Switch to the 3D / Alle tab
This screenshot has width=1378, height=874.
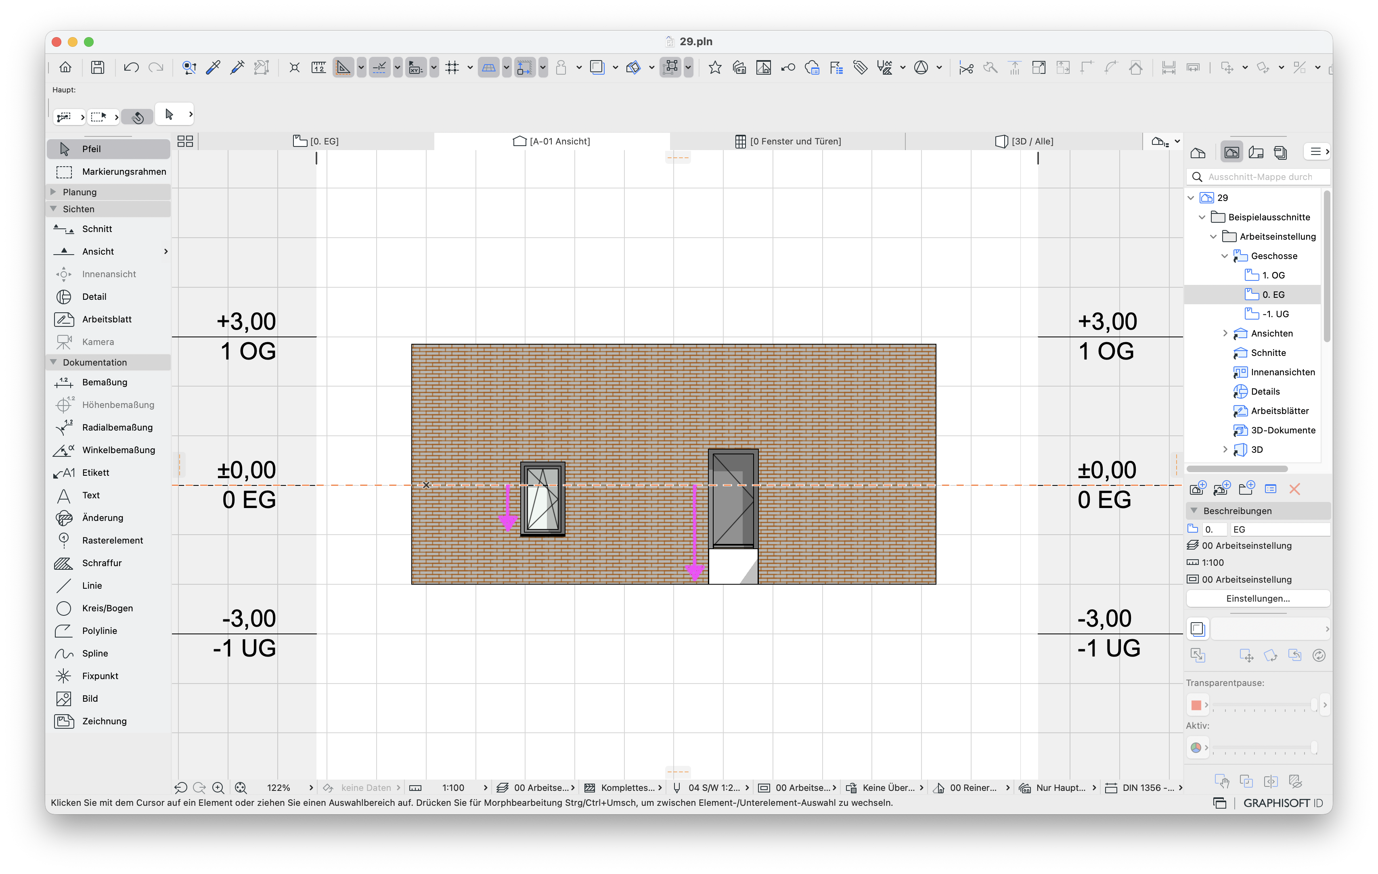coord(1024,141)
